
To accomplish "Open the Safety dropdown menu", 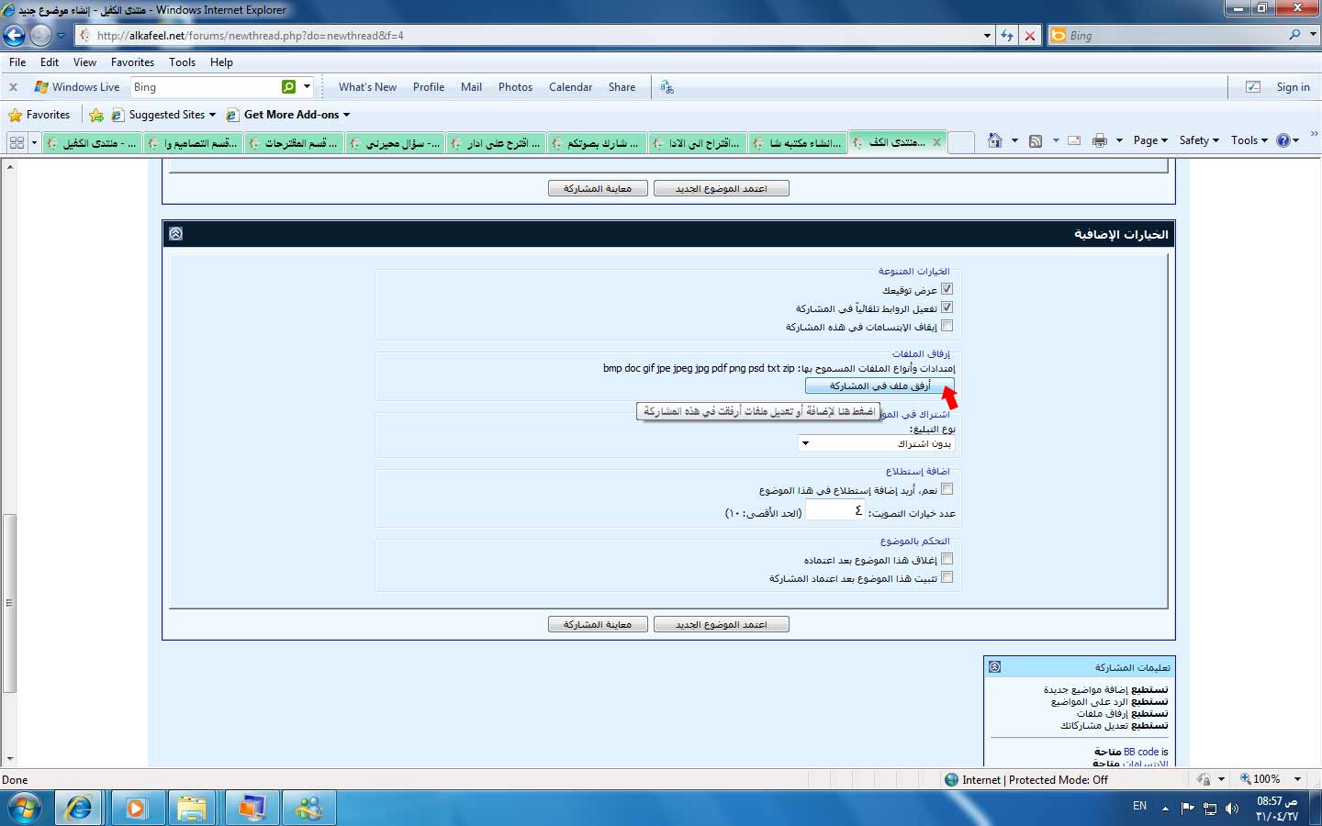I will tap(1198, 140).
